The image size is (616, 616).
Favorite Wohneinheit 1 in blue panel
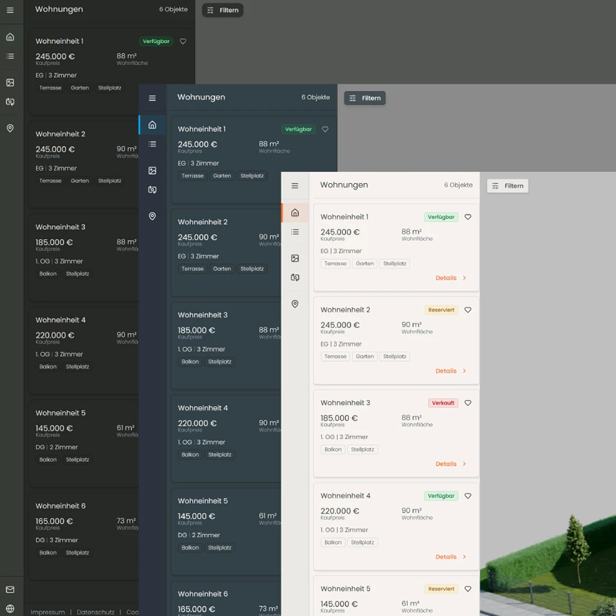[x=325, y=129]
